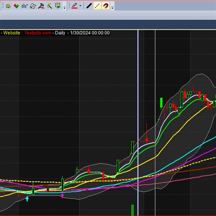Click the eyeglasses icon in toolbar

point(24,6)
